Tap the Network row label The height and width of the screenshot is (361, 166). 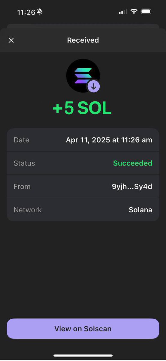coord(28,210)
